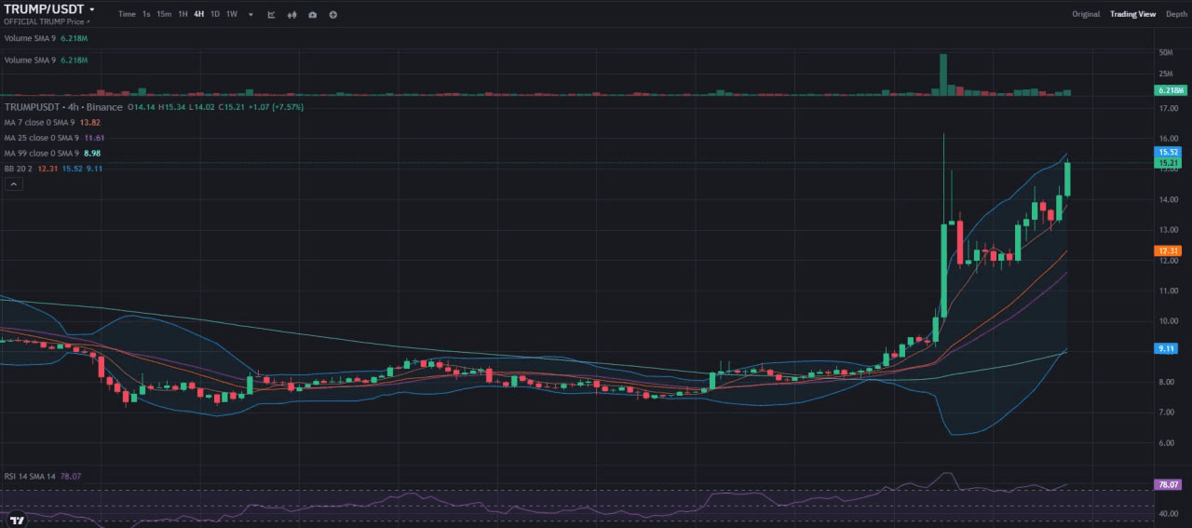The width and height of the screenshot is (1192, 528).
Task: Click the plus circle add icon
Action: (x=333, y=15)
